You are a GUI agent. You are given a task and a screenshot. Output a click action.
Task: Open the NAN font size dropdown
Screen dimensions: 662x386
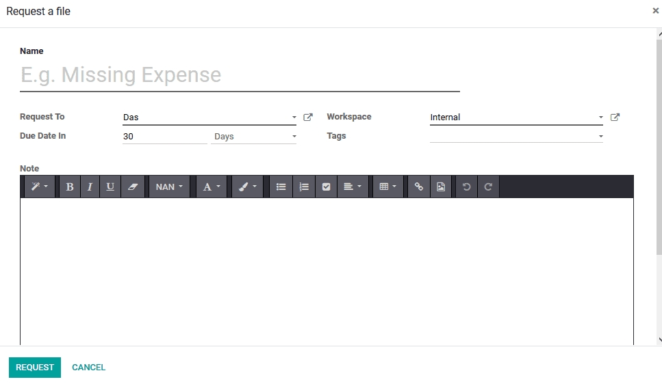click(x=169, y=187)
